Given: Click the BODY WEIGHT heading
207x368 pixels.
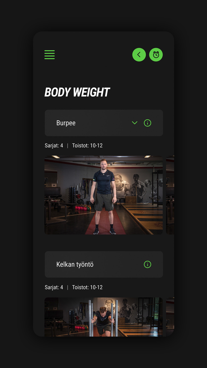Looking at the screenshot, I should tap(77, 92).
